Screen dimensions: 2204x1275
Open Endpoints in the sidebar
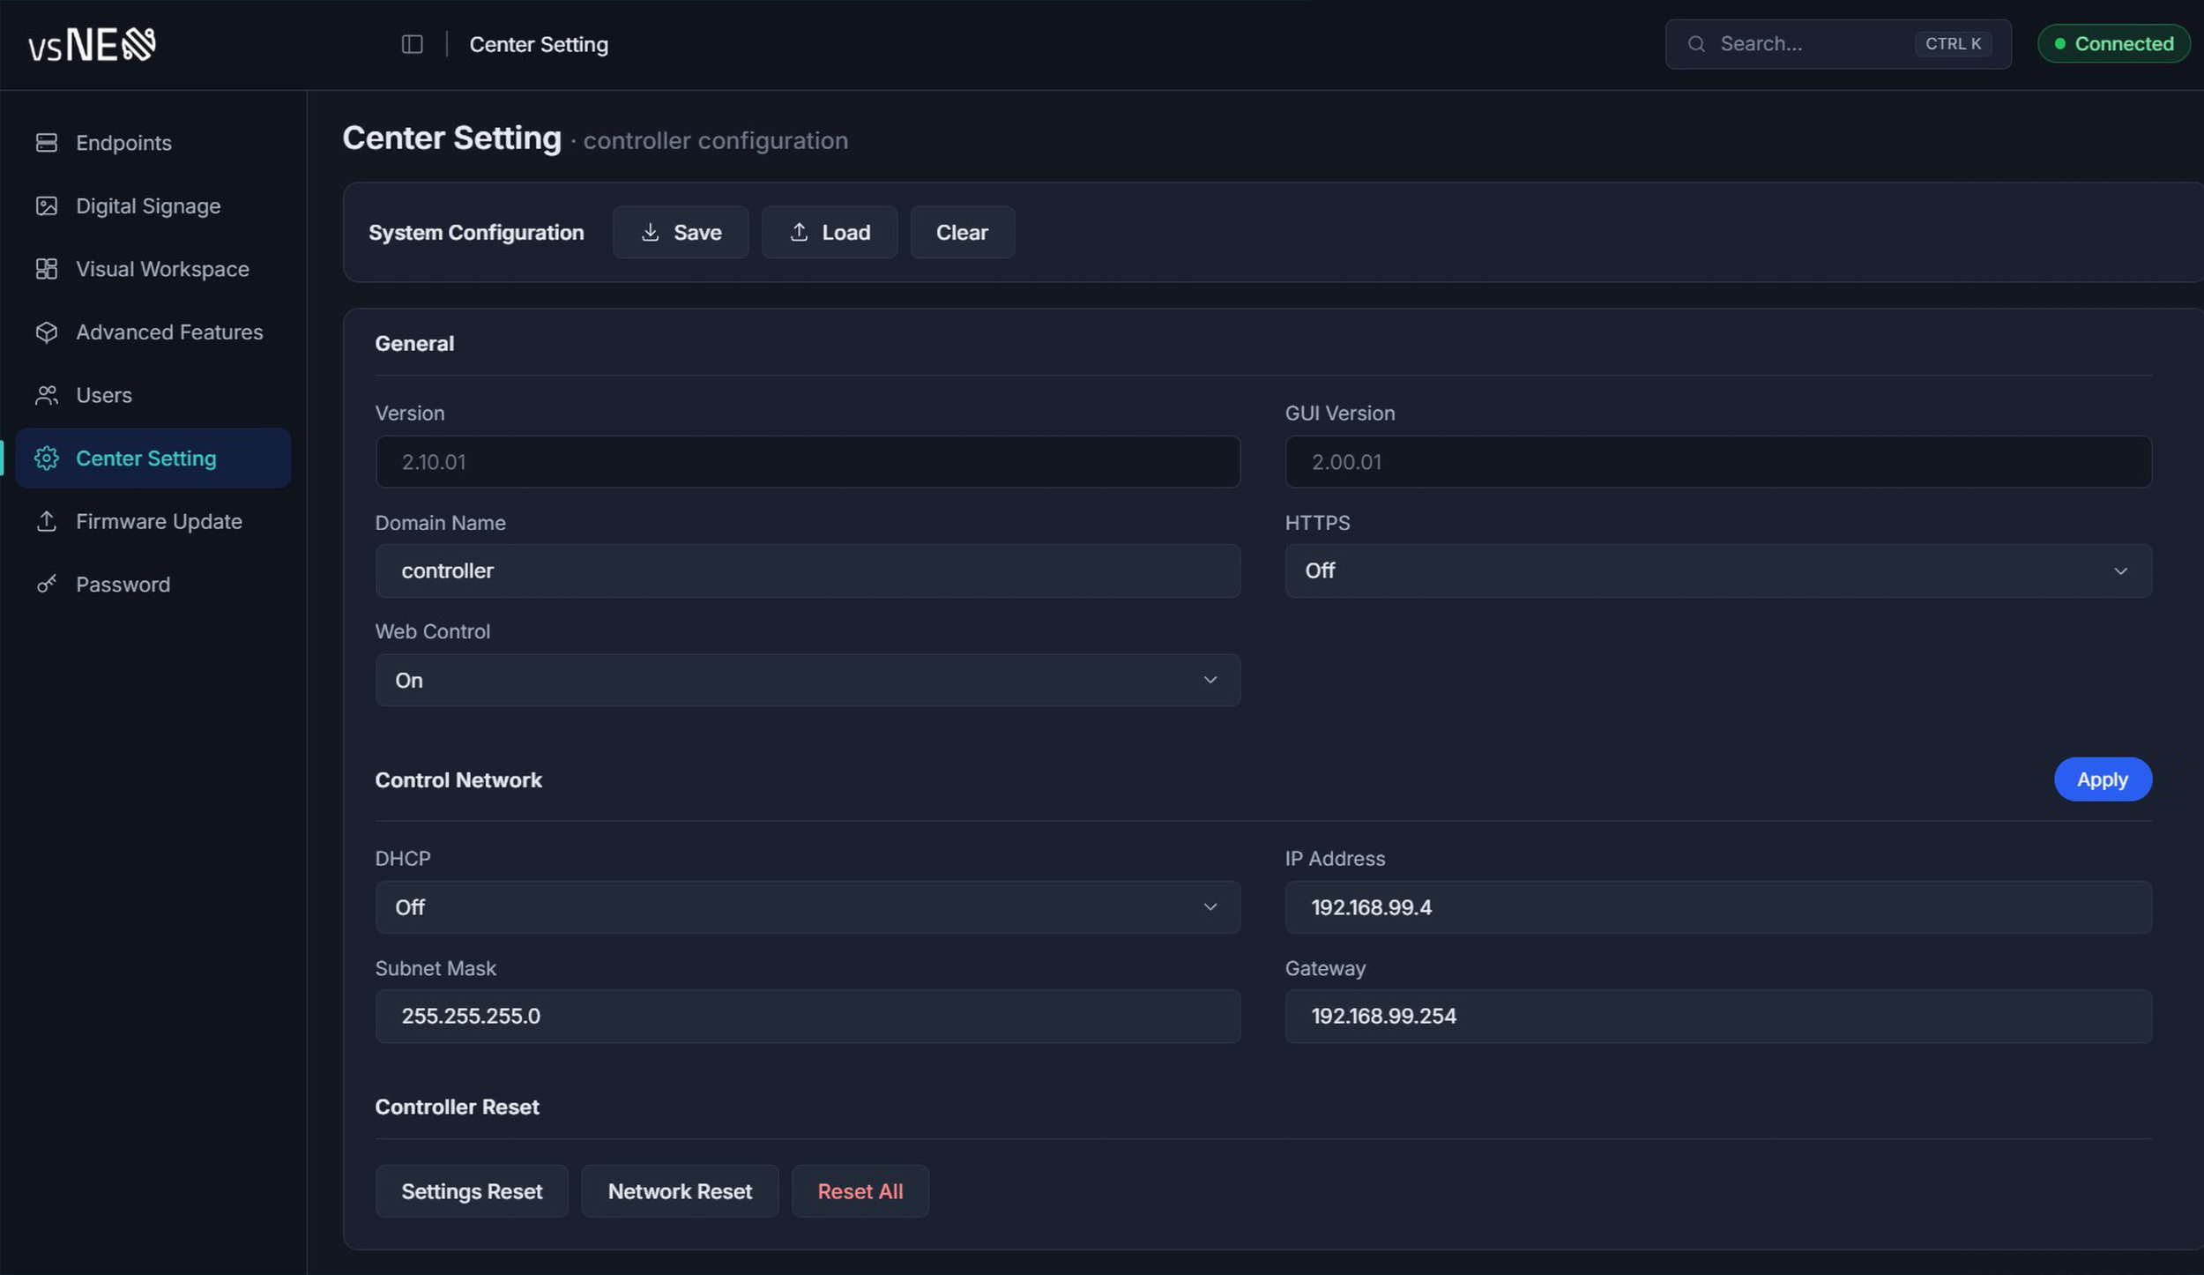click(x=153, y=143)
